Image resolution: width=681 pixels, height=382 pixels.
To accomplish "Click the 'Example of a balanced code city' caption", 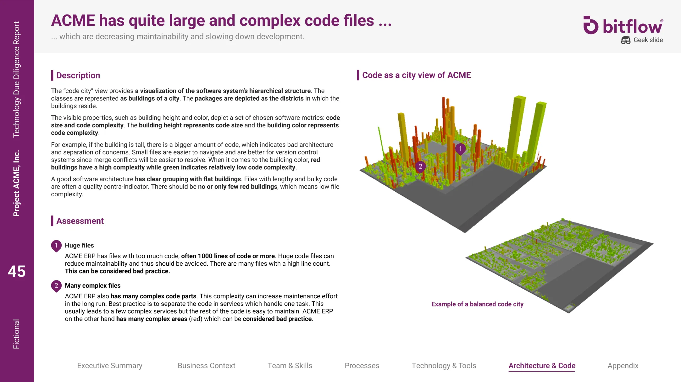I will tap(477, 304).
